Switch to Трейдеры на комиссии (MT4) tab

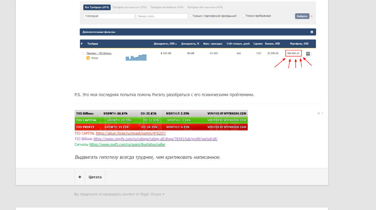(130, 7)
